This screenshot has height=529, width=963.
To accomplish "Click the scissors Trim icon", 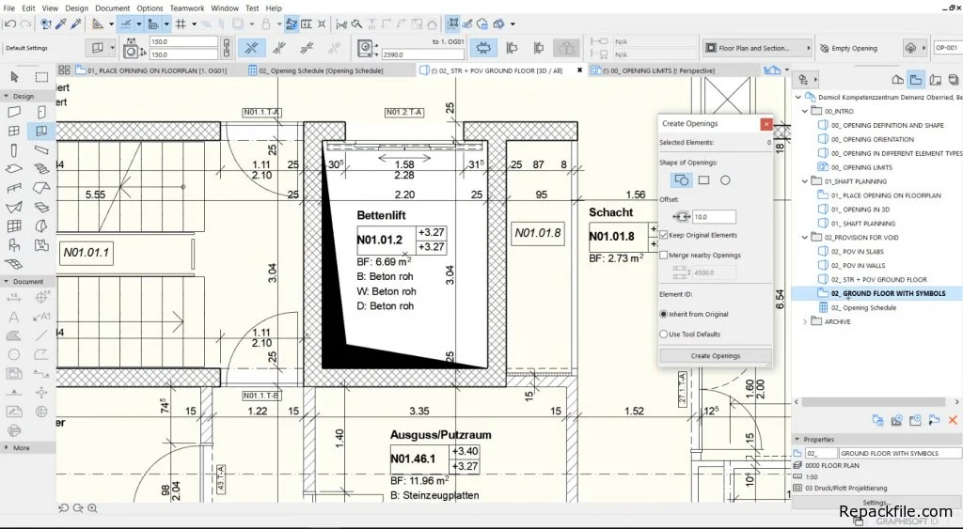I will [x=340, y=23].
